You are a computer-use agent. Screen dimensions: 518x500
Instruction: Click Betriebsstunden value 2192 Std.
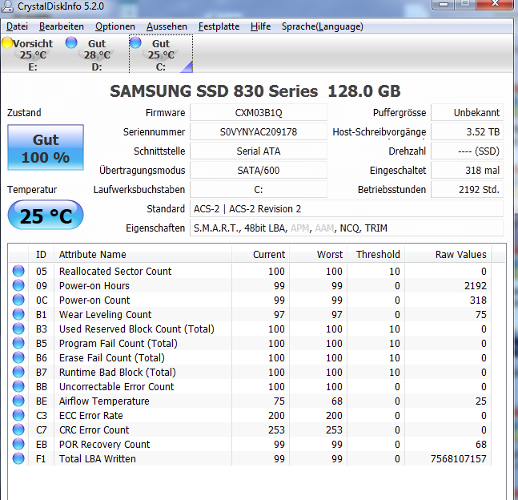(x=467, y=189)
